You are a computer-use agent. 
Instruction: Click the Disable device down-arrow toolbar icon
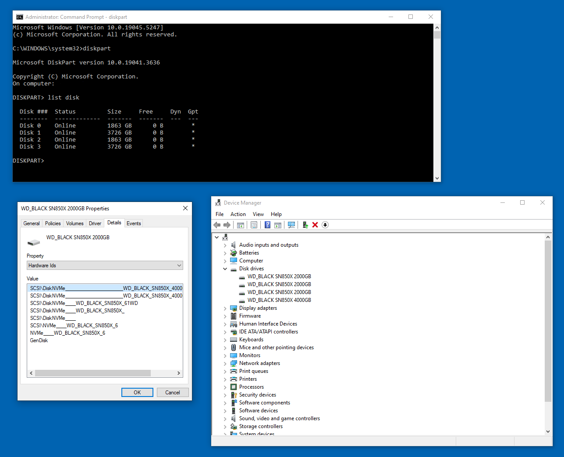pyautogui.click(x=325, y=225)
